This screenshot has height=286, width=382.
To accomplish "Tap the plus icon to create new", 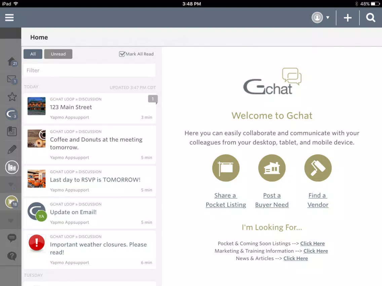I will (x=348, y=17).
